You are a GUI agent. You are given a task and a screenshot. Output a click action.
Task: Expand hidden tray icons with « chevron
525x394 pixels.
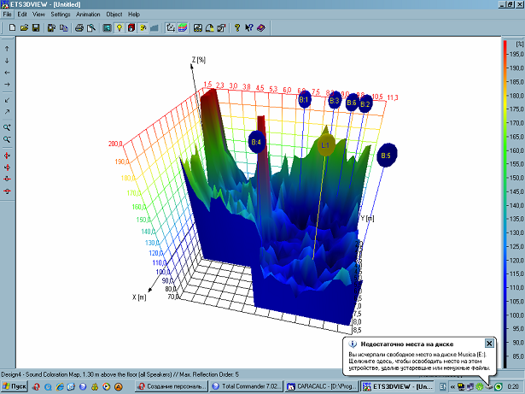coord(452,387)
